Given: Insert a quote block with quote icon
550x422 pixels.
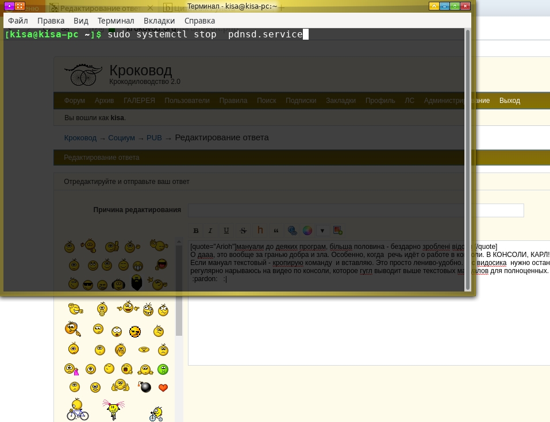Looking at the screenshot, I should click(x=276, y=231).
